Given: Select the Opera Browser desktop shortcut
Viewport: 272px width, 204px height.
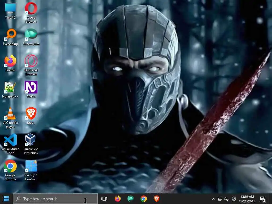Looking at the screenshot, I should [x=31, y=13].
